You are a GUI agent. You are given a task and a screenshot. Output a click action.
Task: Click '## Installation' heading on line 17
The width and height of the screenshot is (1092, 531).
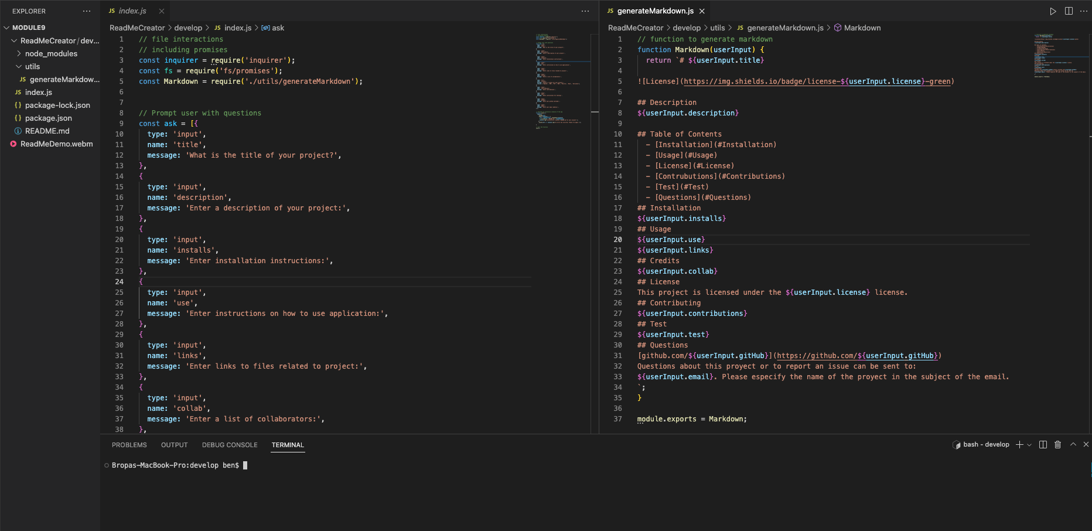(x=669, y=208)
